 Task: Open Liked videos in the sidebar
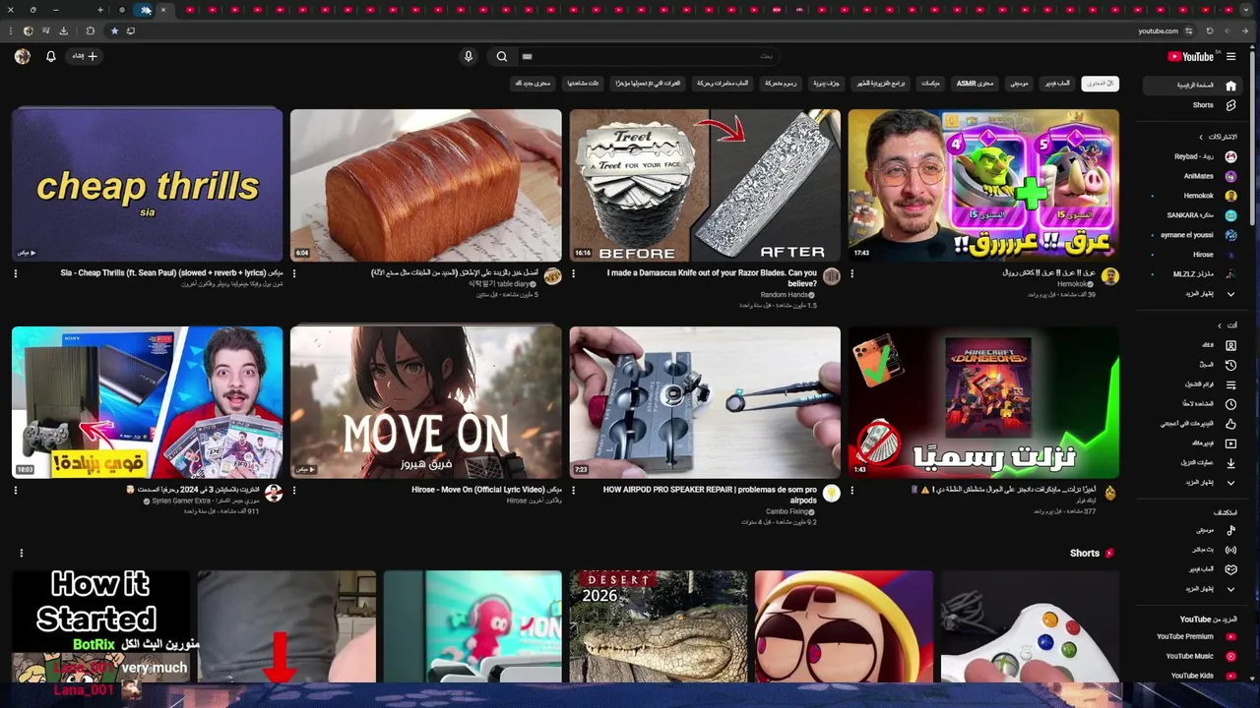[x=1194, y=424]
